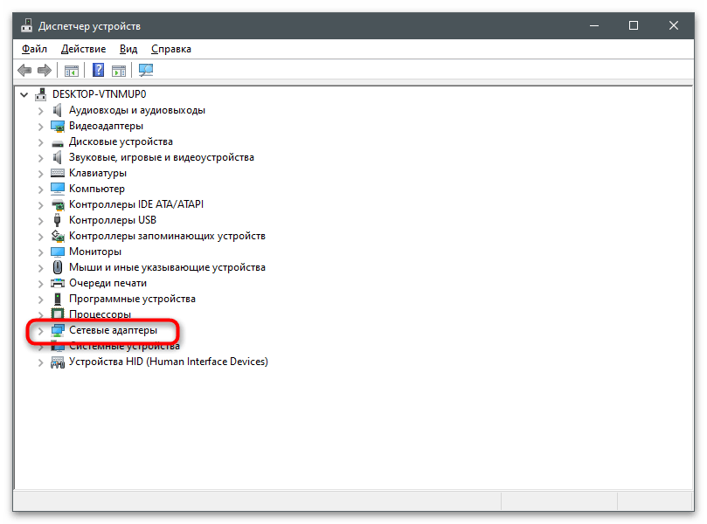Click the Очереди печати printer icon
The height and width of the screenshot is (524, 707).
(58, 284)
